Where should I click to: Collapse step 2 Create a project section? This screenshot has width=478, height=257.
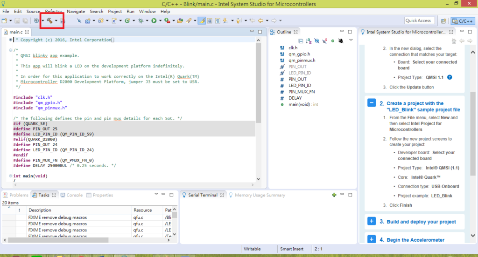372,103
